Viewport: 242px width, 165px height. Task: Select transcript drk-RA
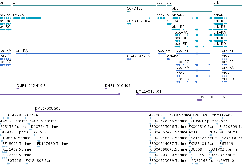[228, 35]
